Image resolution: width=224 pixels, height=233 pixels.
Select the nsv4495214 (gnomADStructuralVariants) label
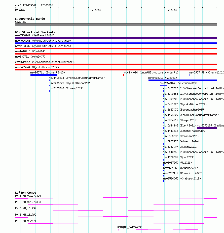(x=77, y=78)
